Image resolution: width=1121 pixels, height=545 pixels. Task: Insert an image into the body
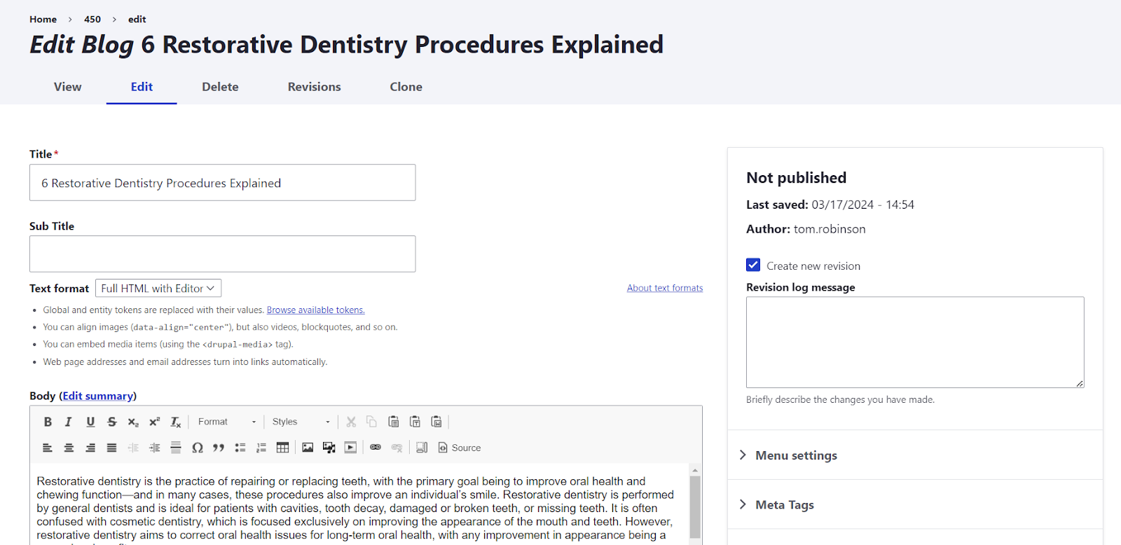308,448
